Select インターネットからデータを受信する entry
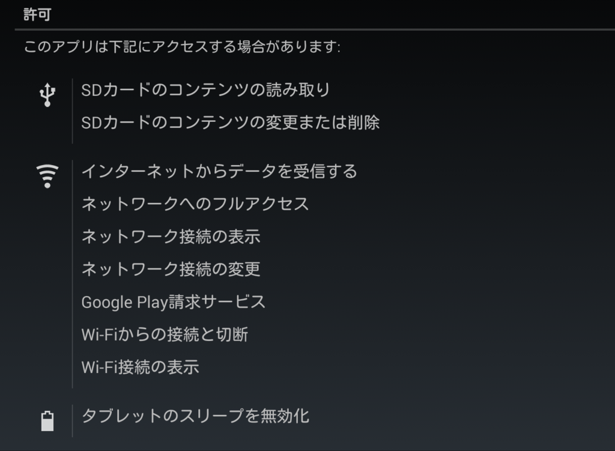615x451 pixels. coord(219,171)
